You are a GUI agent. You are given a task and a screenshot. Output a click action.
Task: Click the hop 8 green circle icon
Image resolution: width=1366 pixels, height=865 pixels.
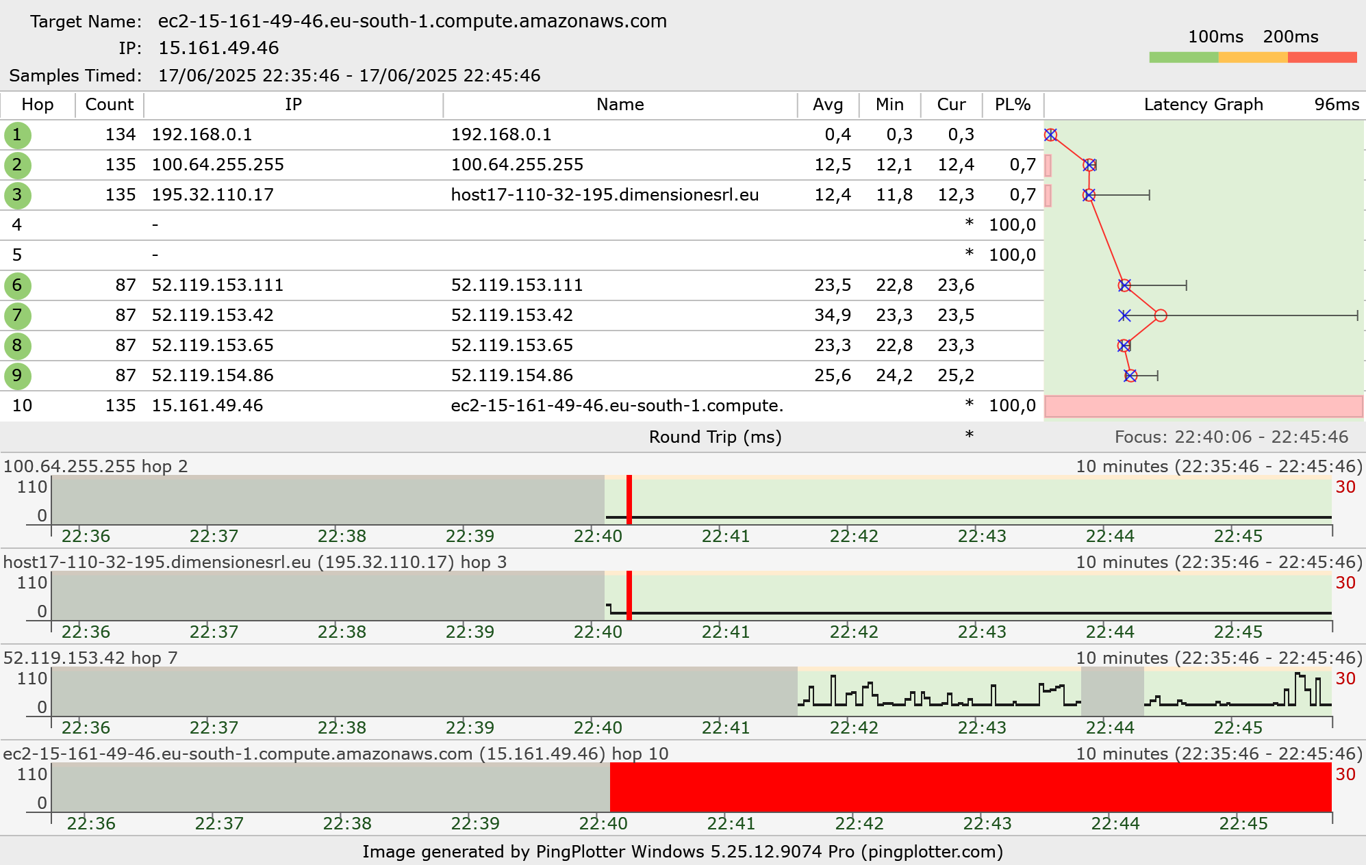pos(17,346)
